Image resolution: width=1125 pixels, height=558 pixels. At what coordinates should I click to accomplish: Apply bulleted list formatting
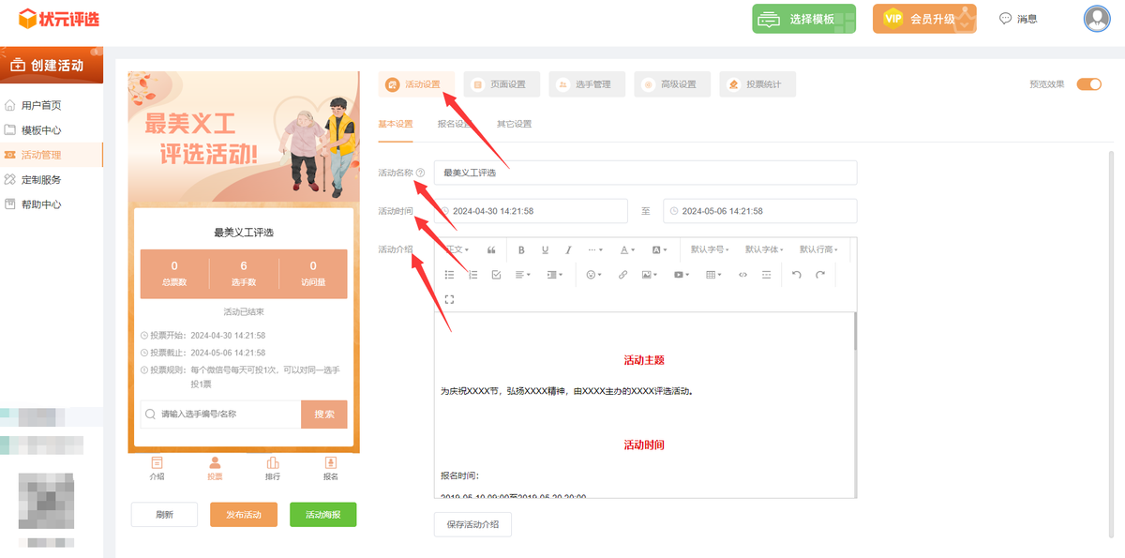tap(449, 275)
